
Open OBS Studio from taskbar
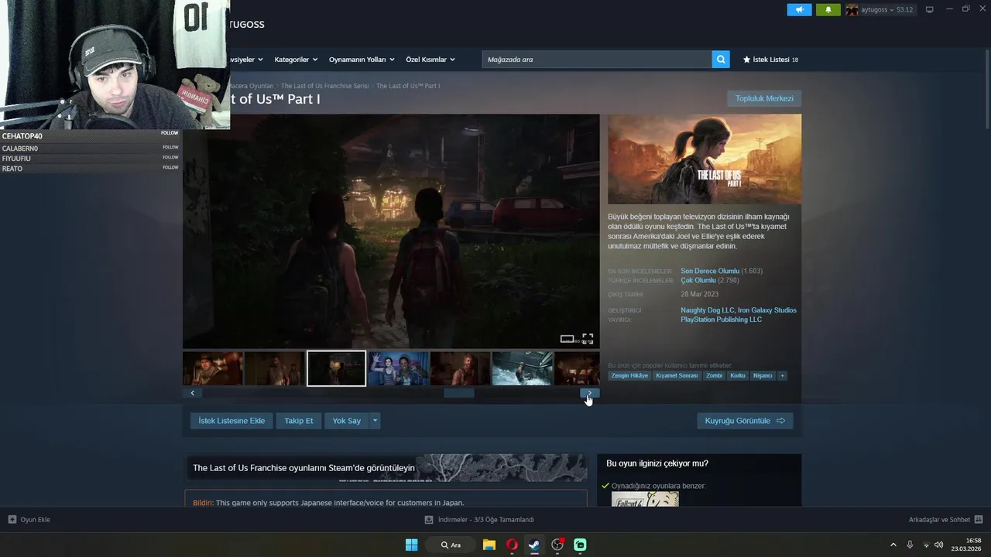tap(557, 545)
